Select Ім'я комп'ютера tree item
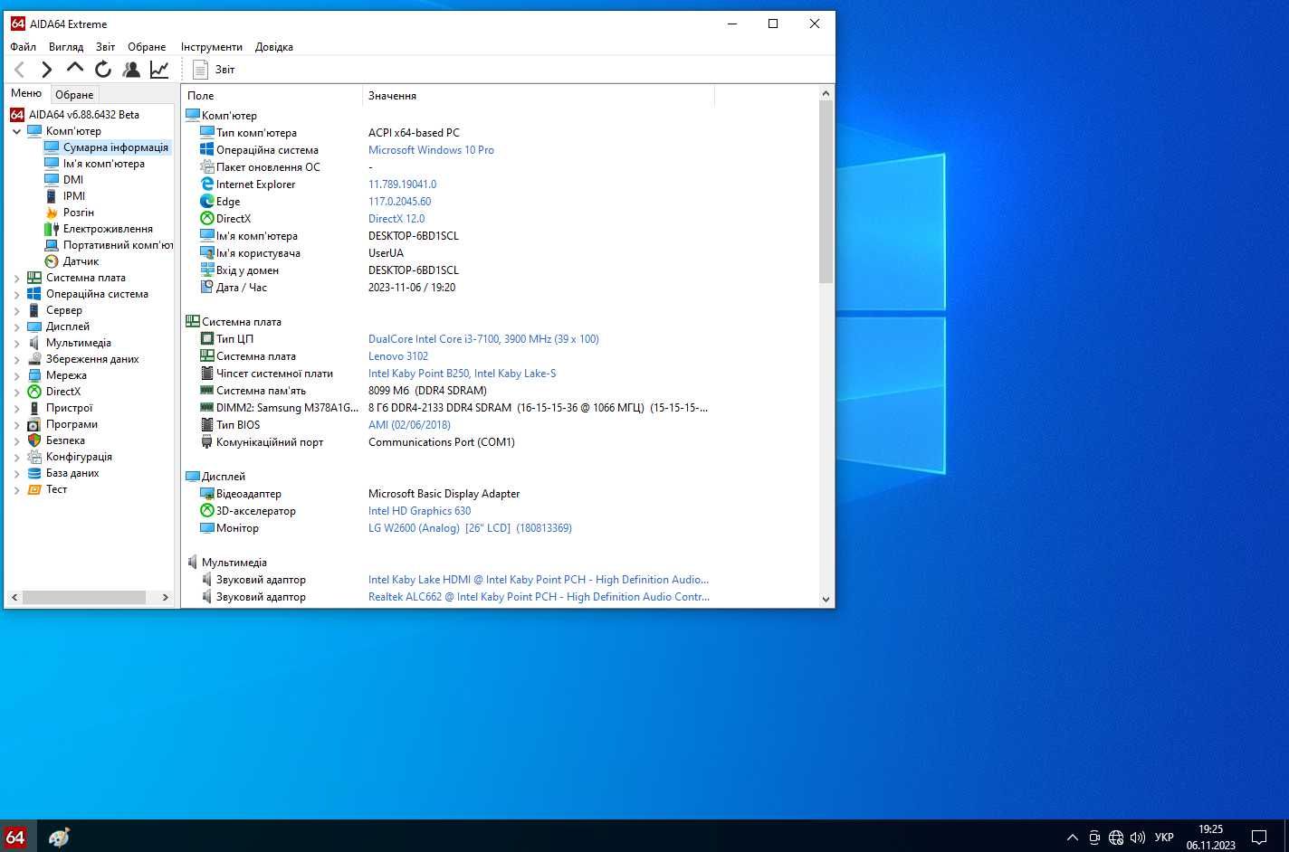1289x852 pixels. click(103, 164)
